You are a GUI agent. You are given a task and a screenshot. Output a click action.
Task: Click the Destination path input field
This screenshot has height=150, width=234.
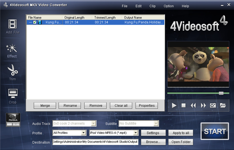[x=95, y=142]
